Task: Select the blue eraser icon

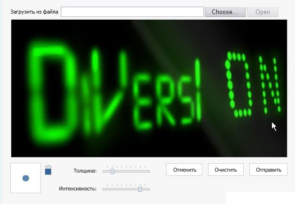Action: point(48,170)
